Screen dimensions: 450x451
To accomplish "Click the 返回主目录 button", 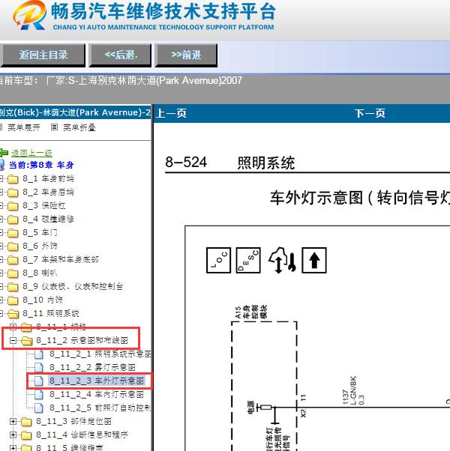I will tap(43, 55).
